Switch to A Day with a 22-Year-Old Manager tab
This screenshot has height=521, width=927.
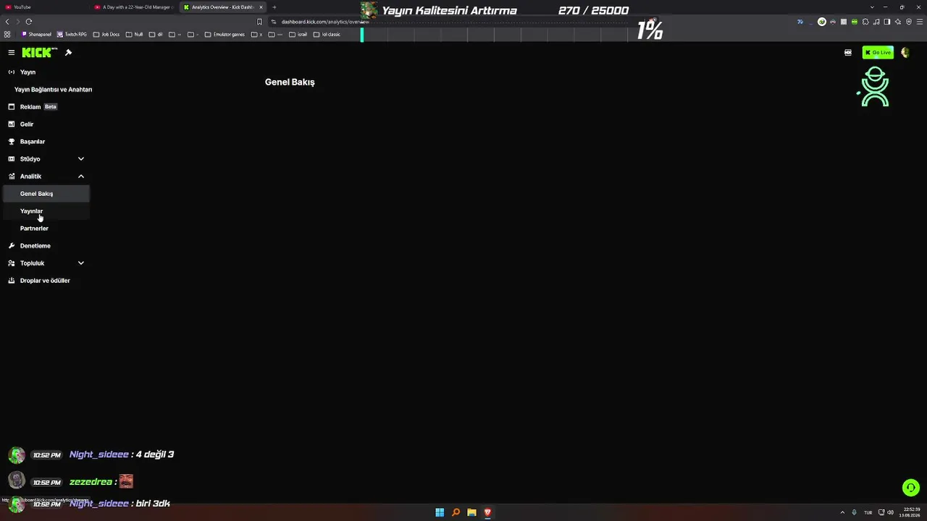[x=134, y=7]
